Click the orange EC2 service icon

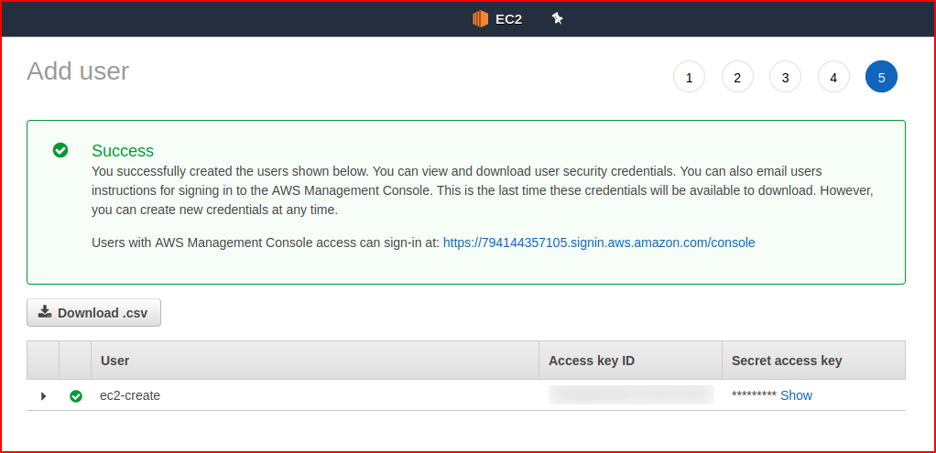[480, 19]
